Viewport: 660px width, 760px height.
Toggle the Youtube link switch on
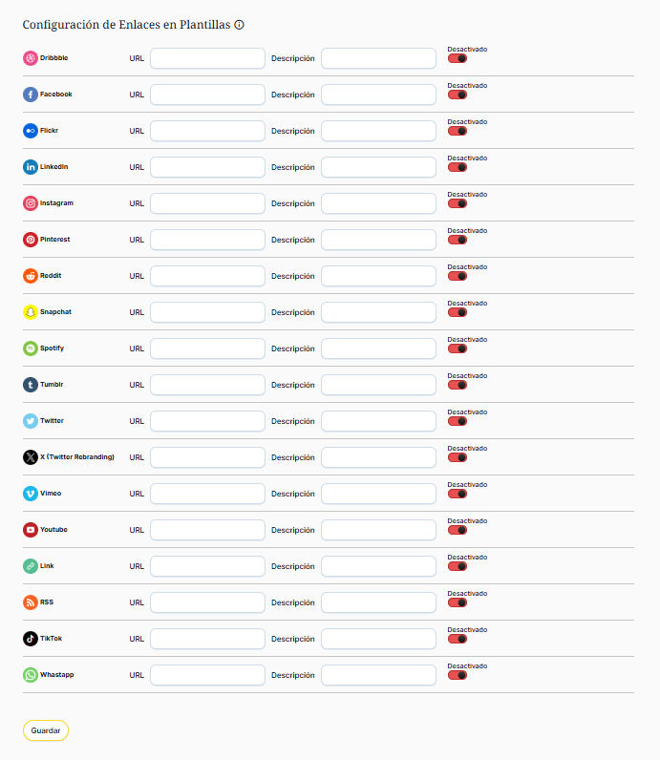tap(458, 530)
